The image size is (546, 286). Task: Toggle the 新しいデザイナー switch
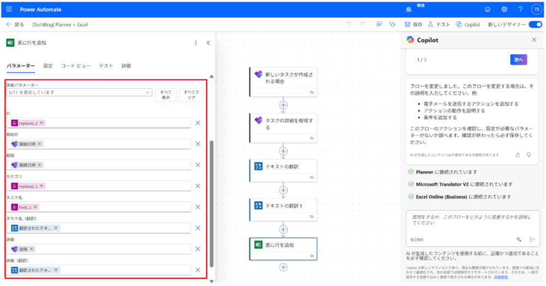(x=535, y=25)
